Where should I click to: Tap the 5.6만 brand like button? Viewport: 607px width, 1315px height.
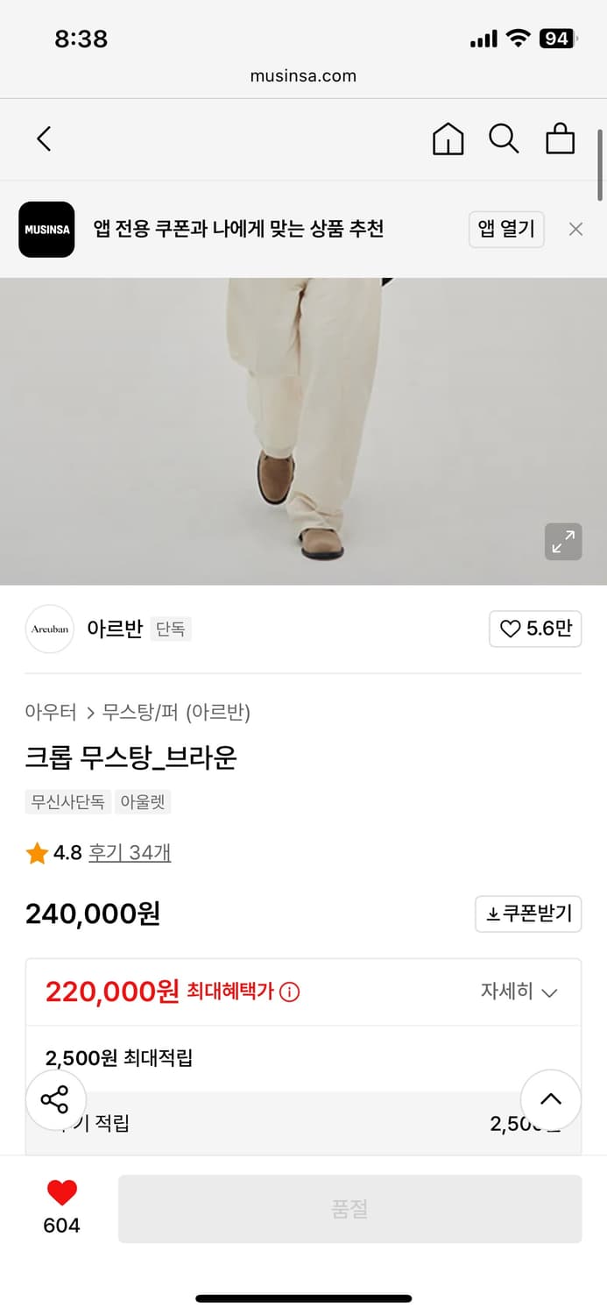535,629
